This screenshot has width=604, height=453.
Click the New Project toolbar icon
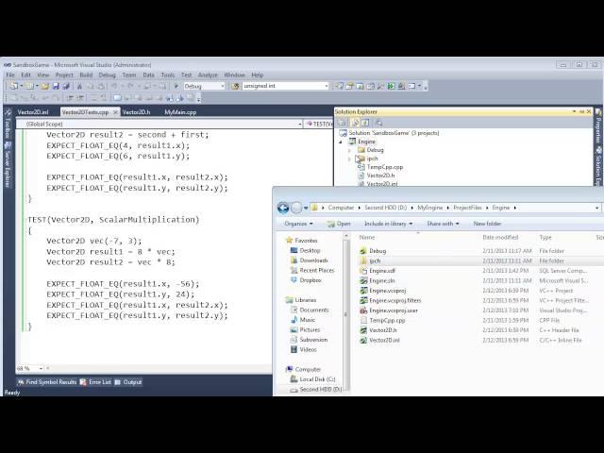(x=14, y=86)
